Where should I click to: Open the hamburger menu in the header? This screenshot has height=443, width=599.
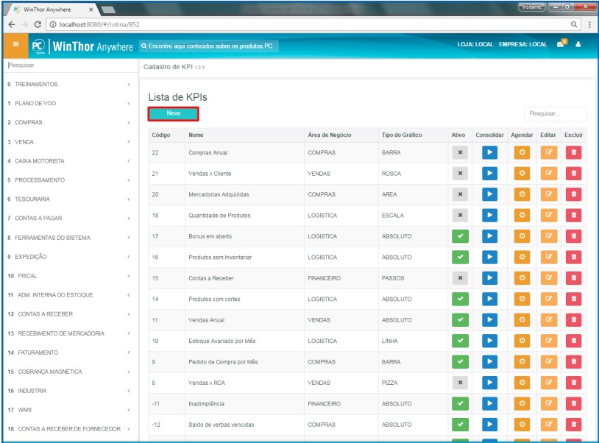pyautogui.click(x=15, y=45)
